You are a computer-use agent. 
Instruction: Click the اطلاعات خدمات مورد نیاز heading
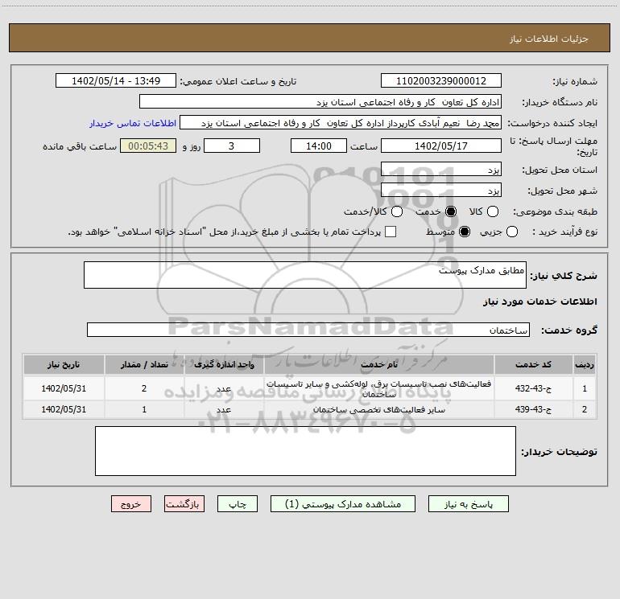(540, 302)
